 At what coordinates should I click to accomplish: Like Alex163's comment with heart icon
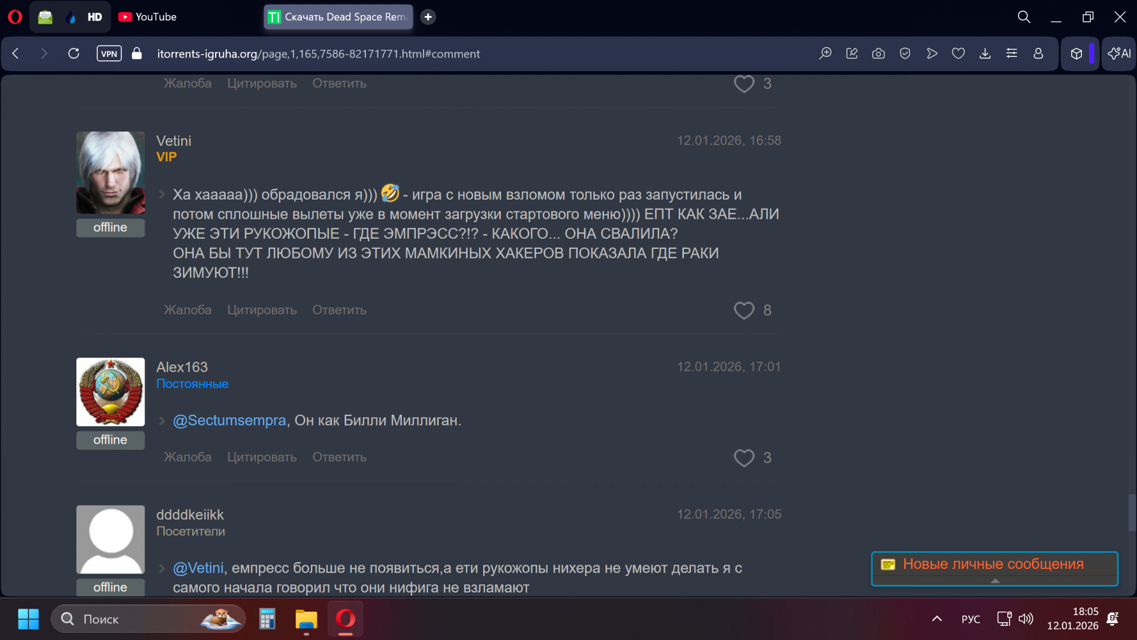click(x=744, y=458)
